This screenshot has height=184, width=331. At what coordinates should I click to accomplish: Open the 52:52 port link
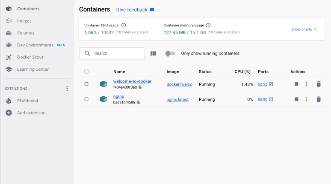point(263,84)
